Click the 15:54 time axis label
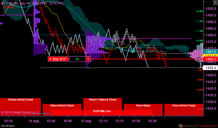218x128 pixels. click(x=8, y=121)
